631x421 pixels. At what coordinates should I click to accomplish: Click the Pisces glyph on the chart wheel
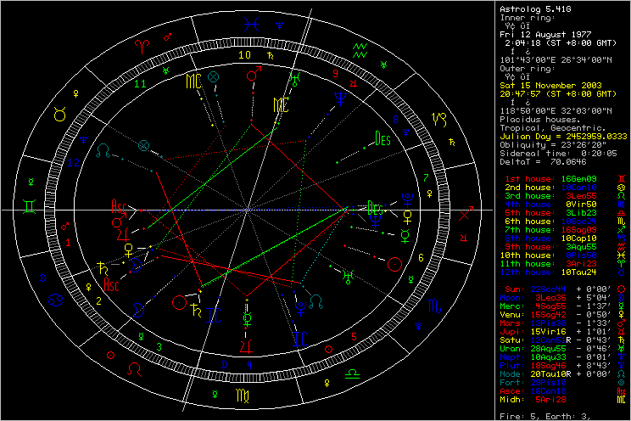(x=251, y=25)
